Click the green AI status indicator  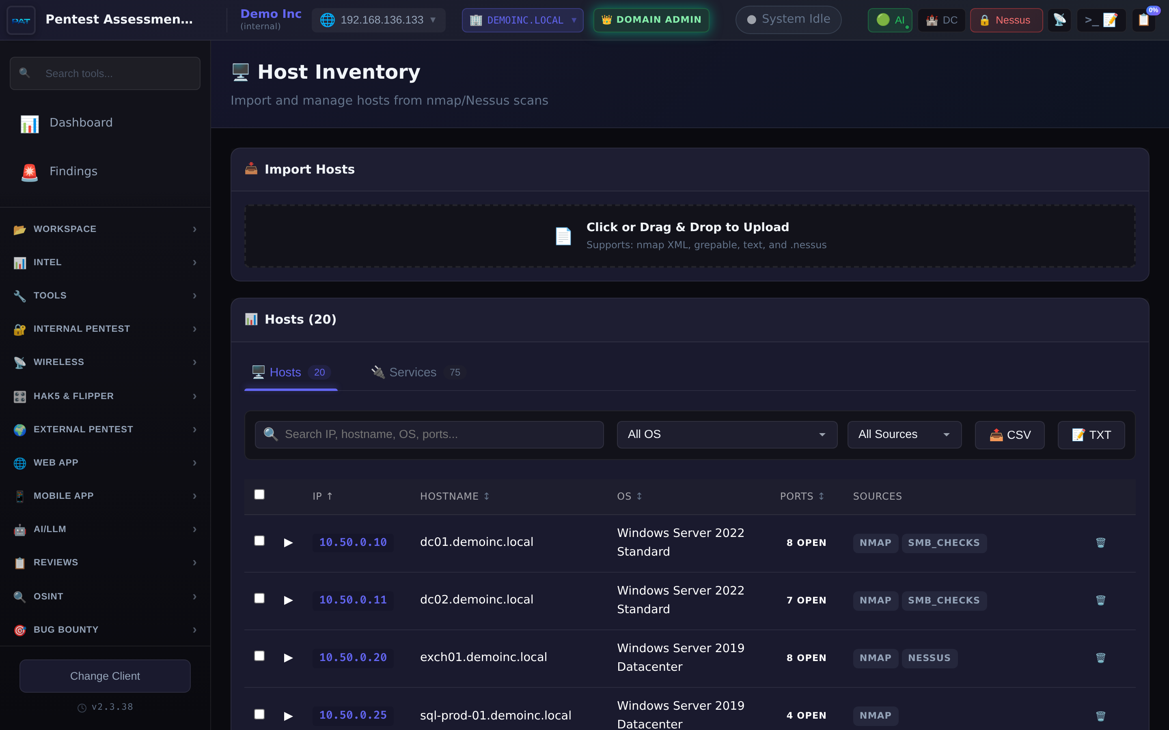click(889, 20)
